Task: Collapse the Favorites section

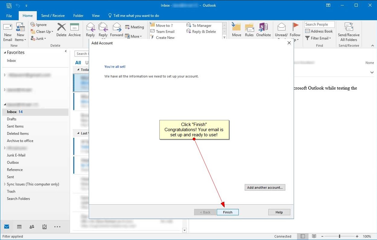Action: click(x=5, y=52)
